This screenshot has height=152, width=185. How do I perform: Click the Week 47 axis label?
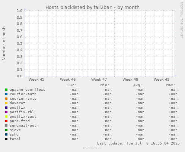pyautogui.click(x=99, y=80)
